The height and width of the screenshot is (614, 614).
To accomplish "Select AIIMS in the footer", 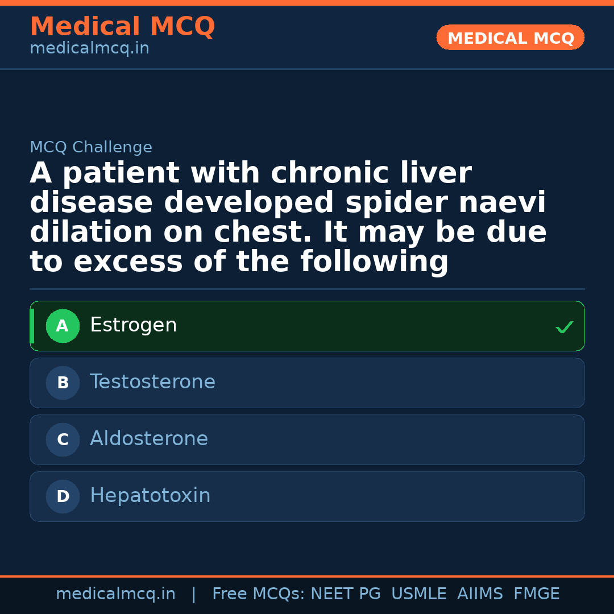I will 480,594.
